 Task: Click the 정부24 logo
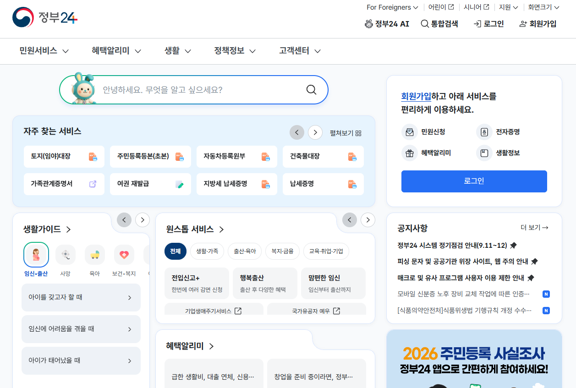[x=45, y=18]
